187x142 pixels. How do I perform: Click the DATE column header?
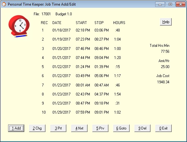pyautogui.click(x=57, y=23)
